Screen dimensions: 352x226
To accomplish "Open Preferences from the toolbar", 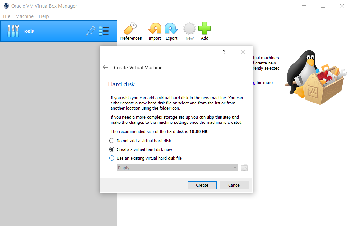I will click(131, 31).
